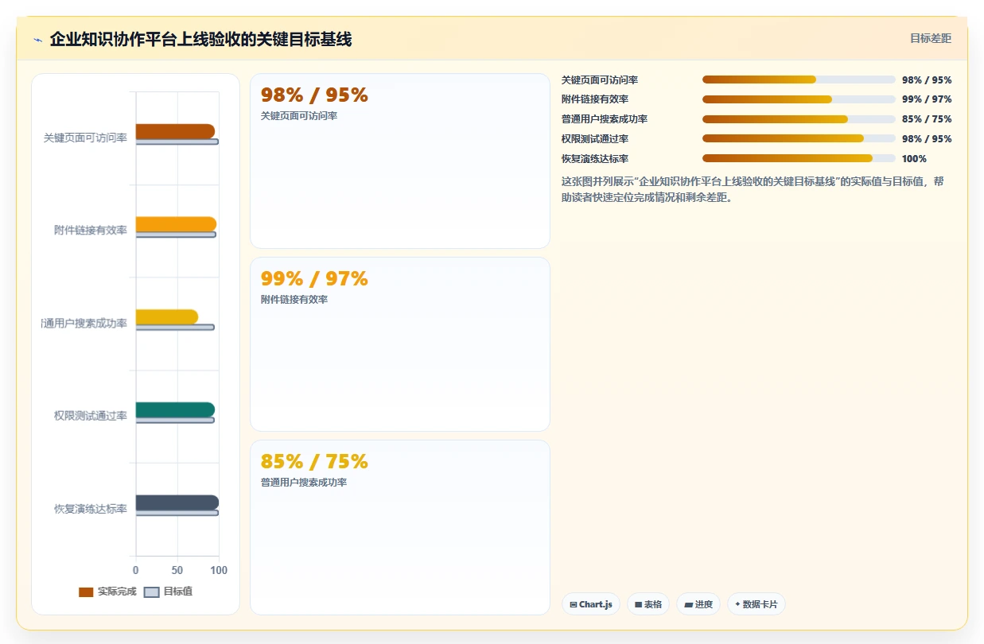984x644 pixels.
Task: Click 权限测试通过率 axis label in chart
Action: pos(91,416)
